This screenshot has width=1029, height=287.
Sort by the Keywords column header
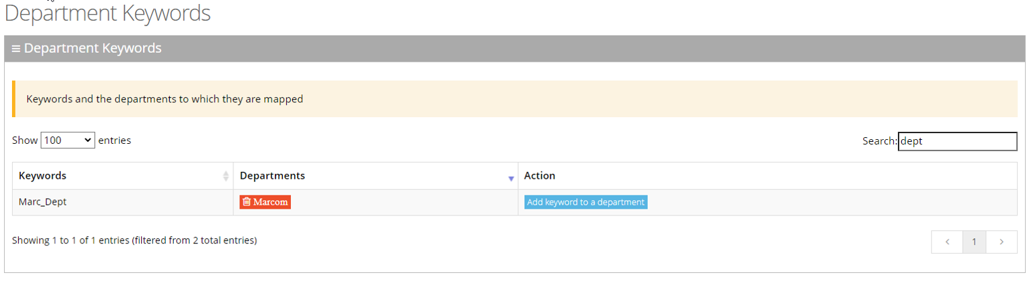[43, 176]
